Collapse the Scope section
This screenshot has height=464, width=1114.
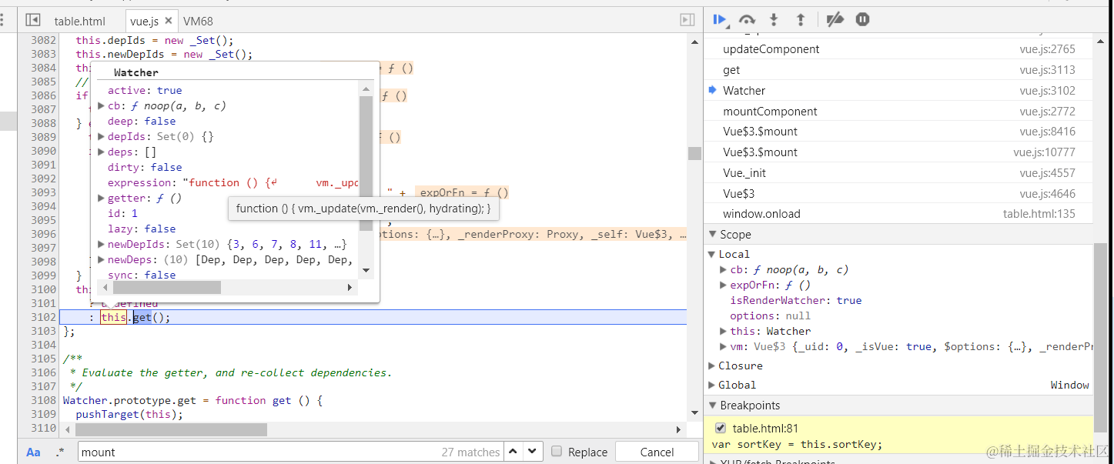[x=711, y=234]
